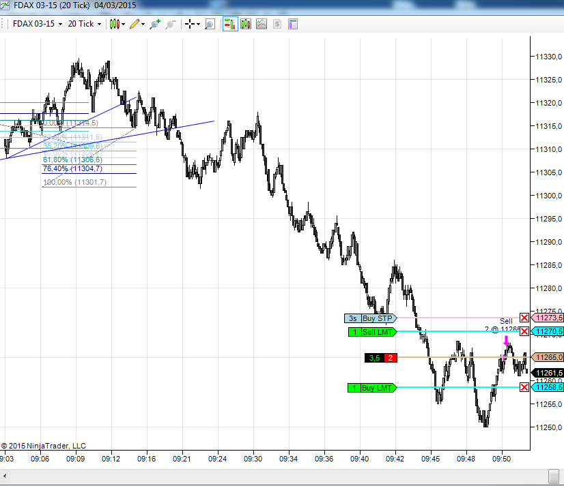Click the scrollbar left arrow
Screen dimensions: 564x486
pyautogui.click(x=5, y=476)
